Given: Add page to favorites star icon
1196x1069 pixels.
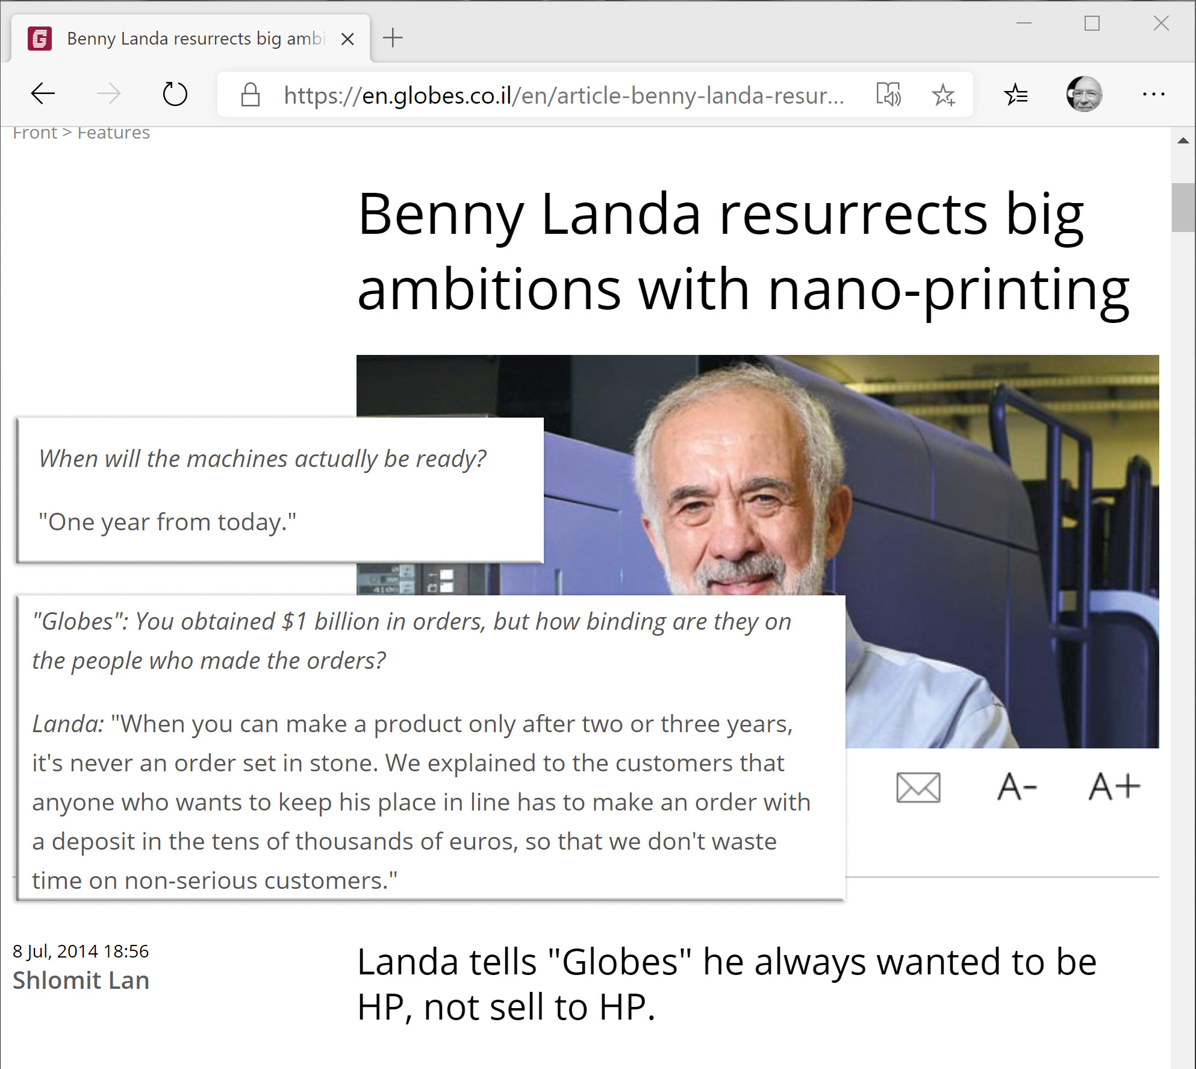Looking at the screenshot, I should coord(943,95).
